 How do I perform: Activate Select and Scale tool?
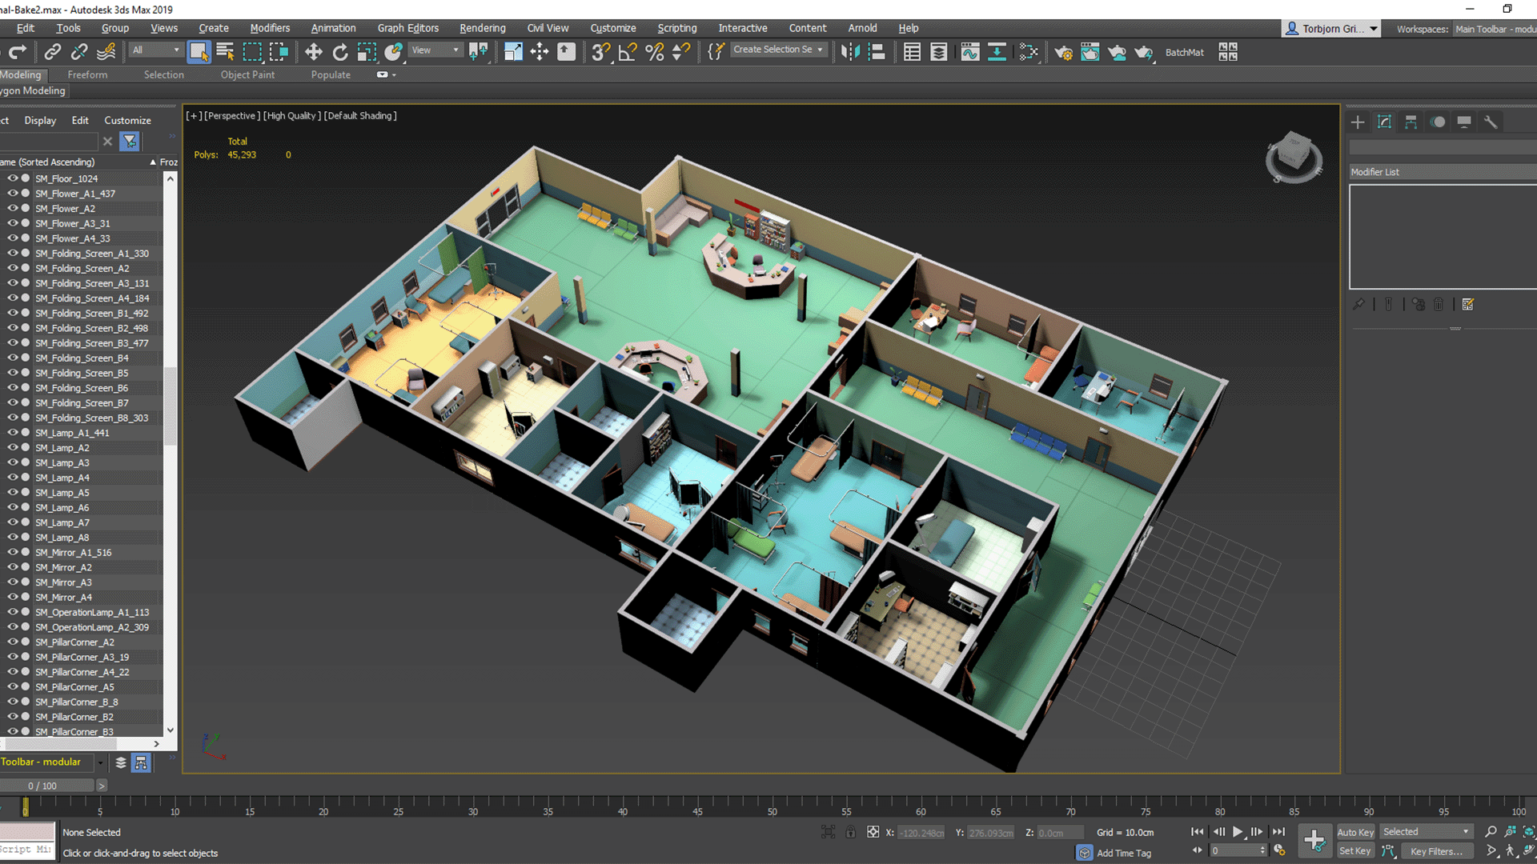point(367,52)
